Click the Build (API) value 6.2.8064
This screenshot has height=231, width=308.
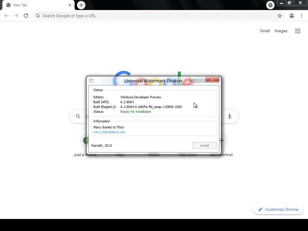tap(127, 102)
